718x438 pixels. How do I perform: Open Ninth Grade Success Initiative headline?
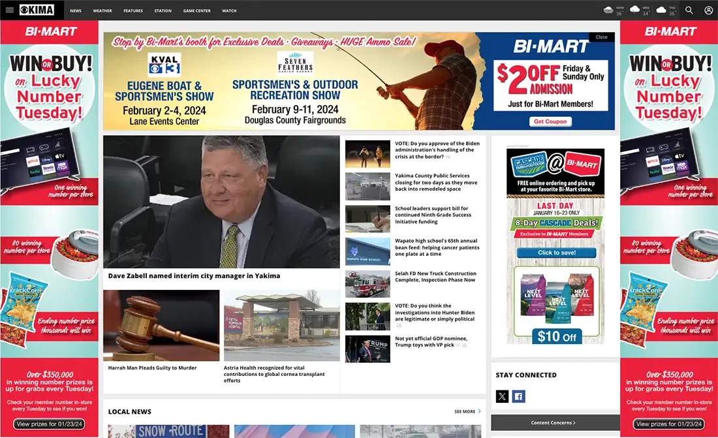tap(433, 215)
